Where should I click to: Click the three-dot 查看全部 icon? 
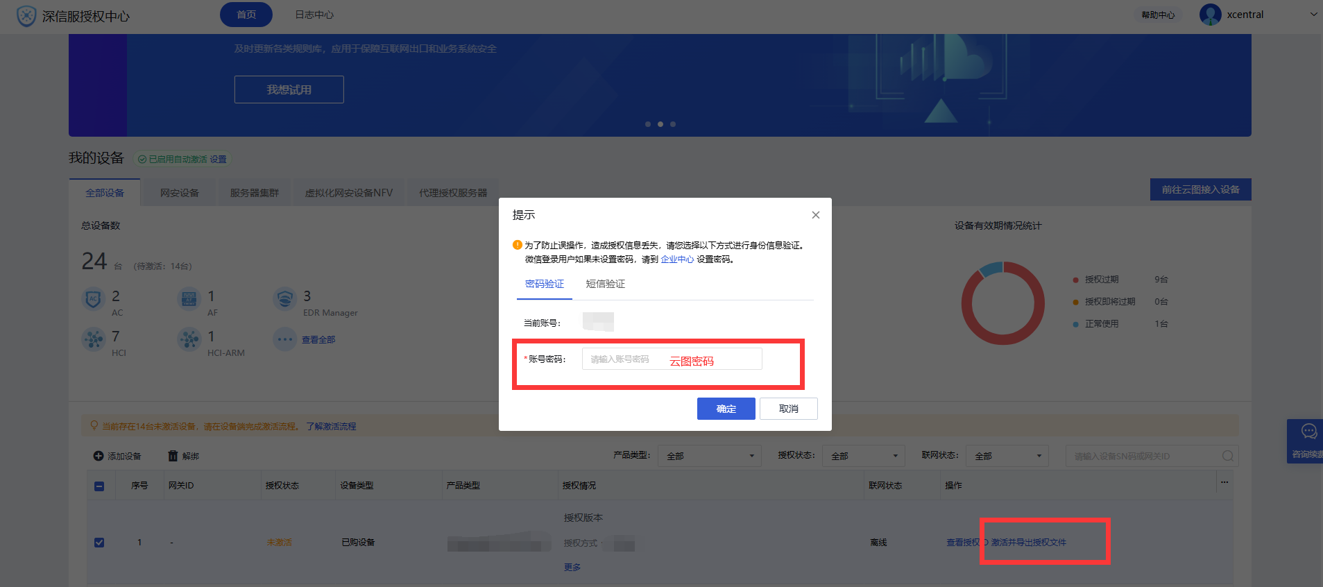[x=284, y=339]
